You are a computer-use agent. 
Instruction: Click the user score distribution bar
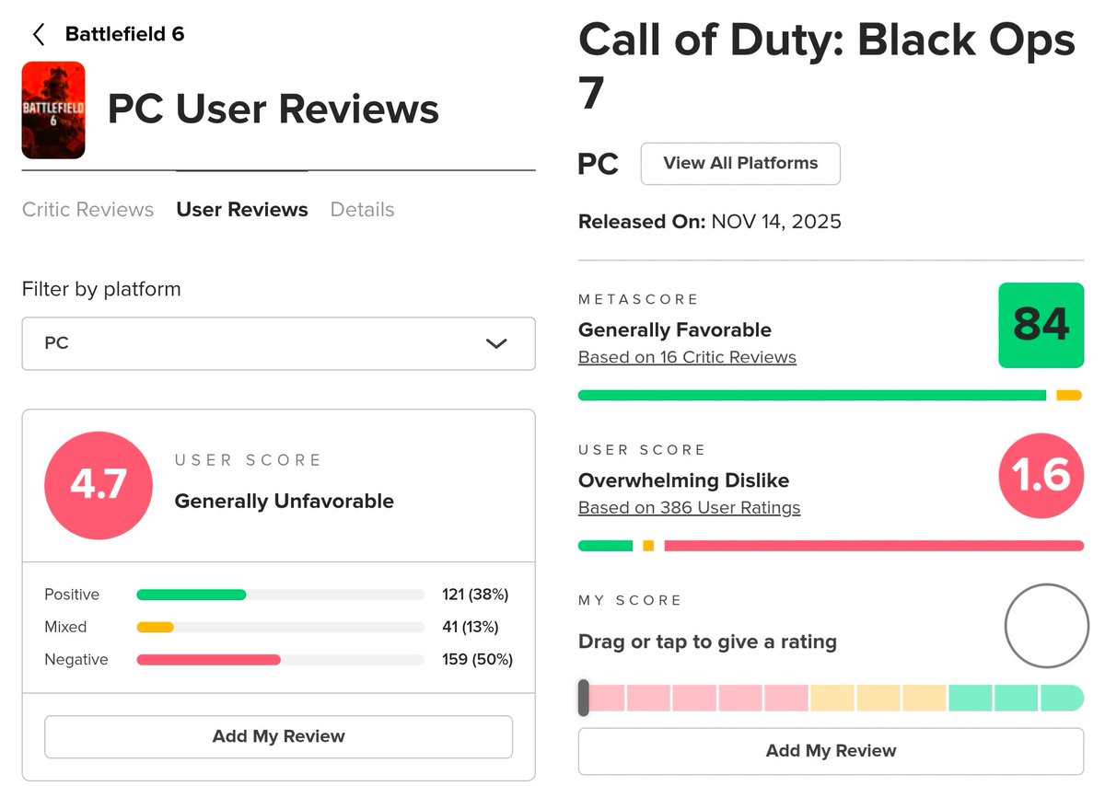point(831,546)
